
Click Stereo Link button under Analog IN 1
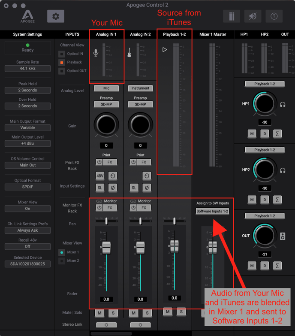(x=106, y=325)
